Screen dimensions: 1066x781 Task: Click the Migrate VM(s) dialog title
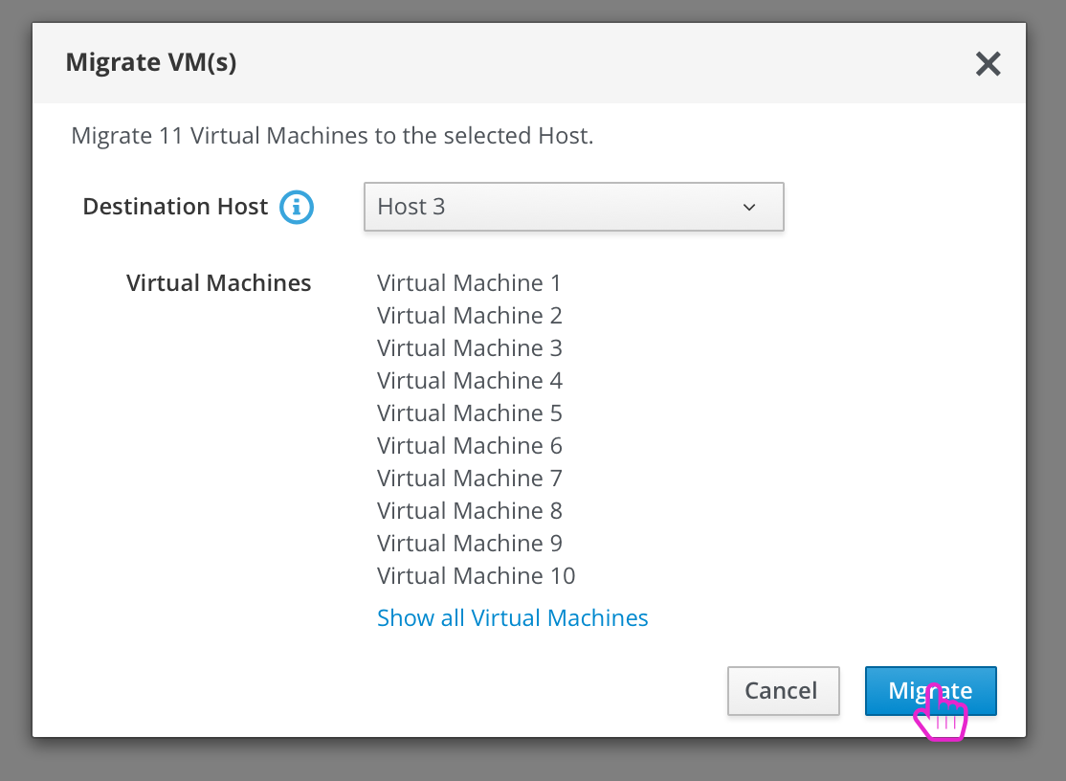point(151,62)
